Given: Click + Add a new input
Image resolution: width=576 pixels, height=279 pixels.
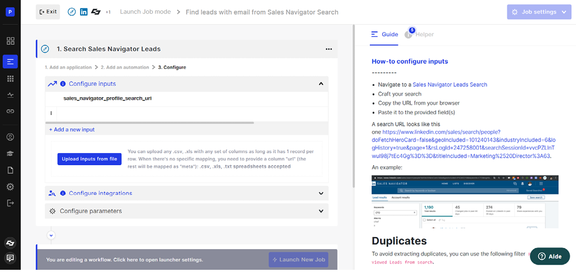Looking at the screenshot, I should [72, 129].
